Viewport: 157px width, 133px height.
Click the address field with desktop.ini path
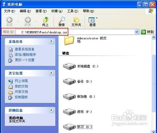[75, 32]
